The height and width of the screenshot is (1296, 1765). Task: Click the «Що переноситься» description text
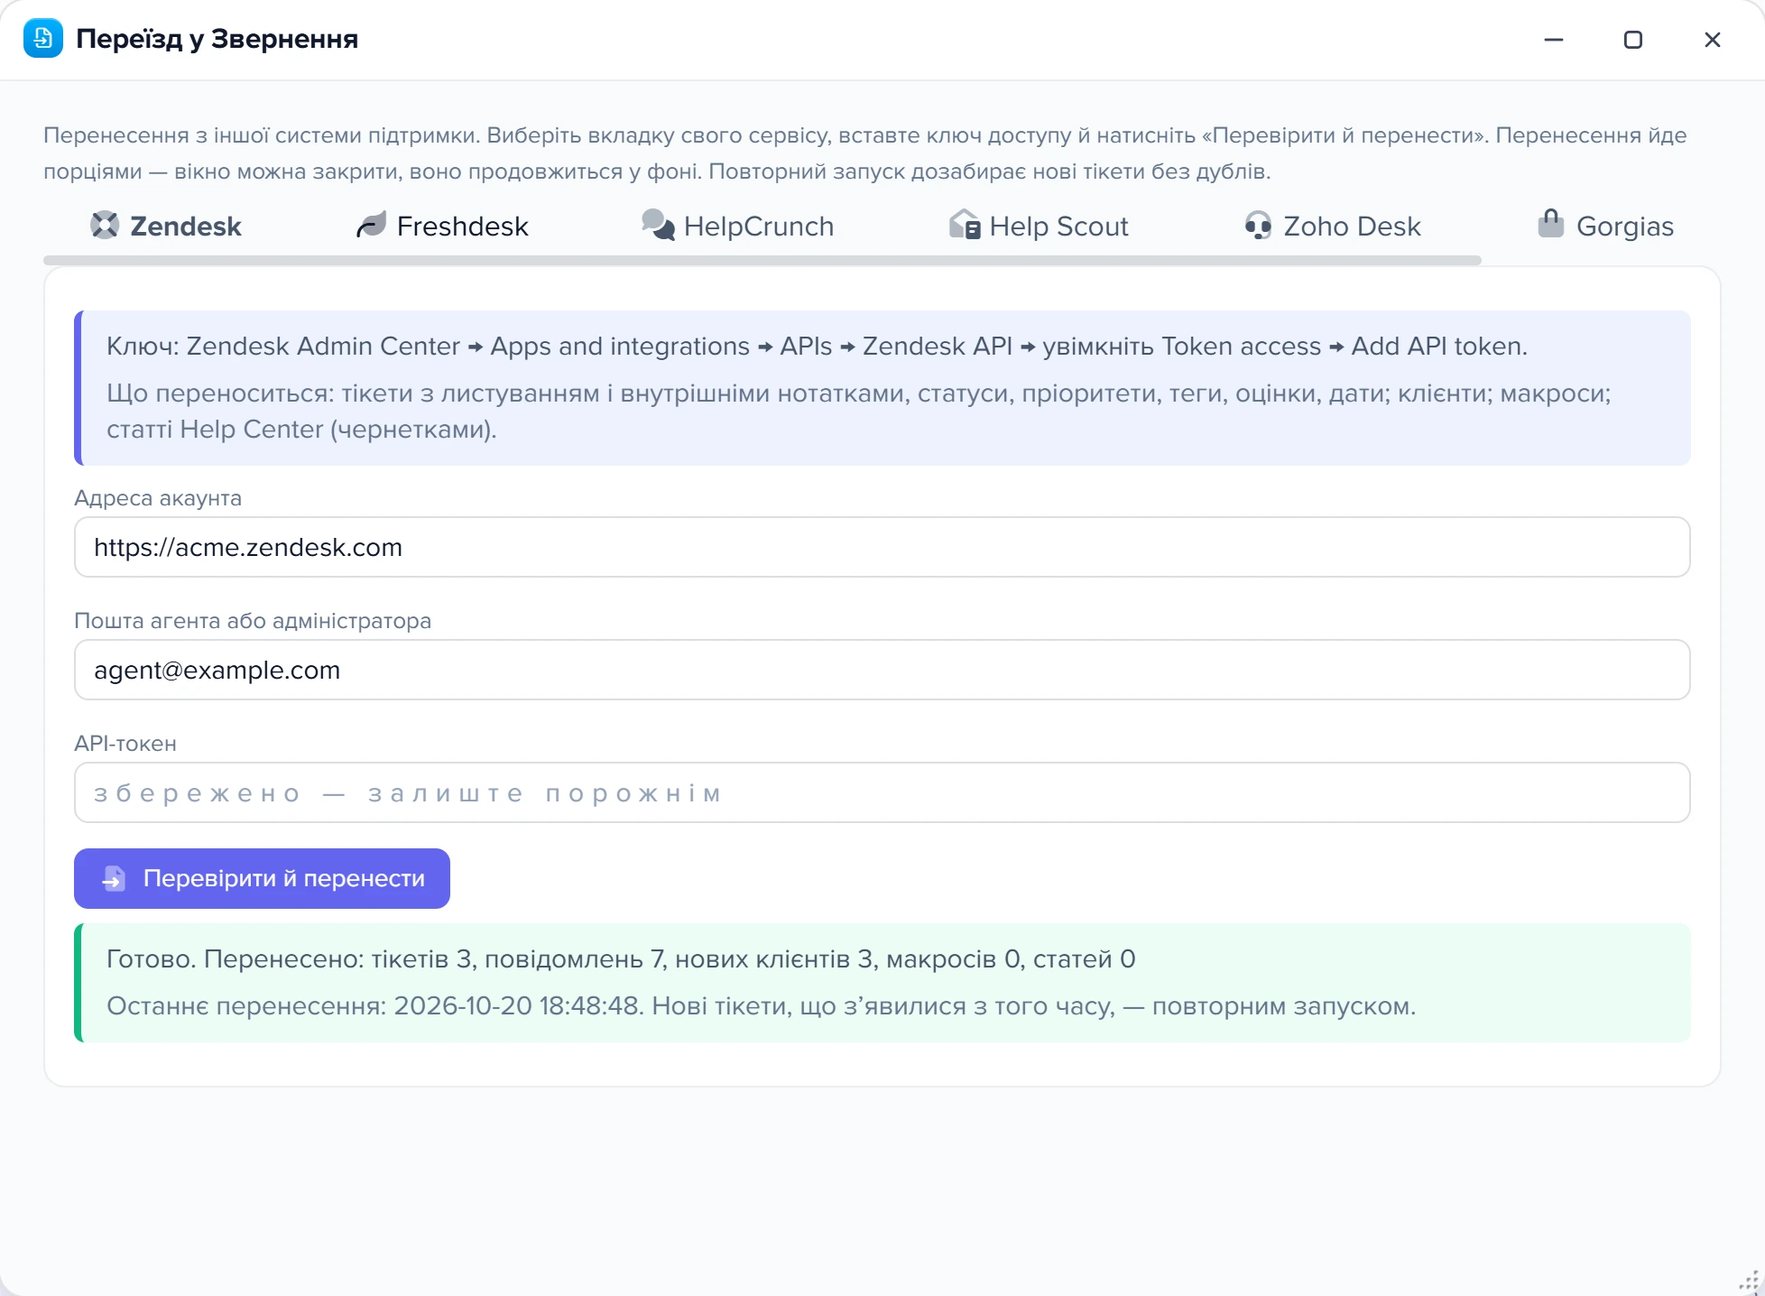pos(859,411)
